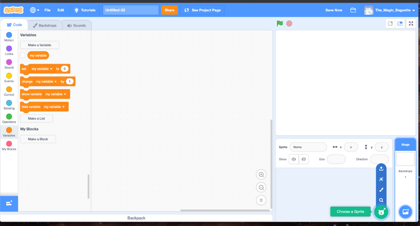420x226 pixels.
Task: Click the red stop button
Action: [x=289, y=24]
